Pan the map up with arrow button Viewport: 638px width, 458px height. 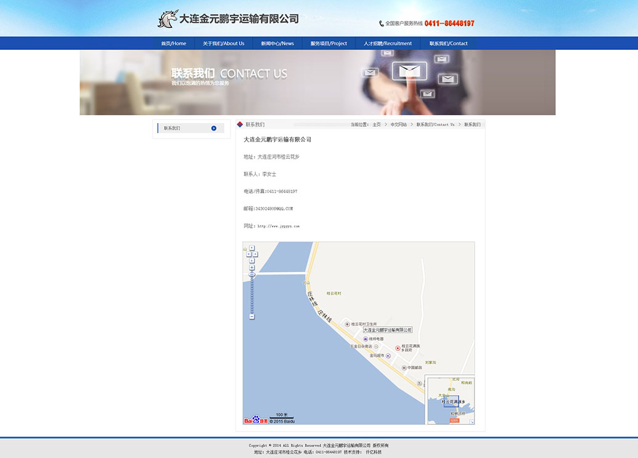[252, 248]
